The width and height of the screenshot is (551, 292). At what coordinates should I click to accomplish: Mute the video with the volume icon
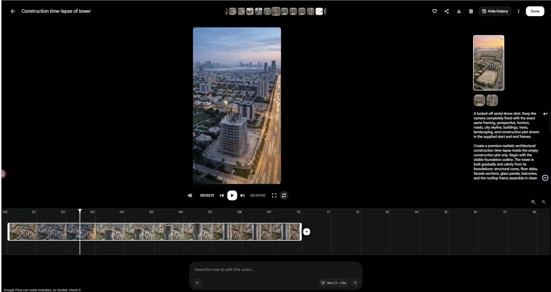coord(190,195)
